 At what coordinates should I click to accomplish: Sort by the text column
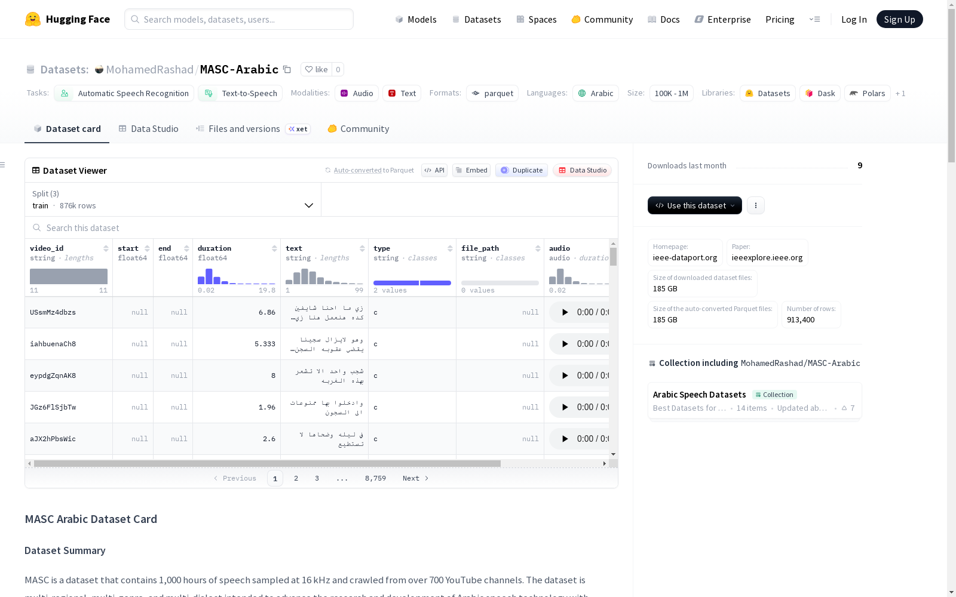point(362,248)
